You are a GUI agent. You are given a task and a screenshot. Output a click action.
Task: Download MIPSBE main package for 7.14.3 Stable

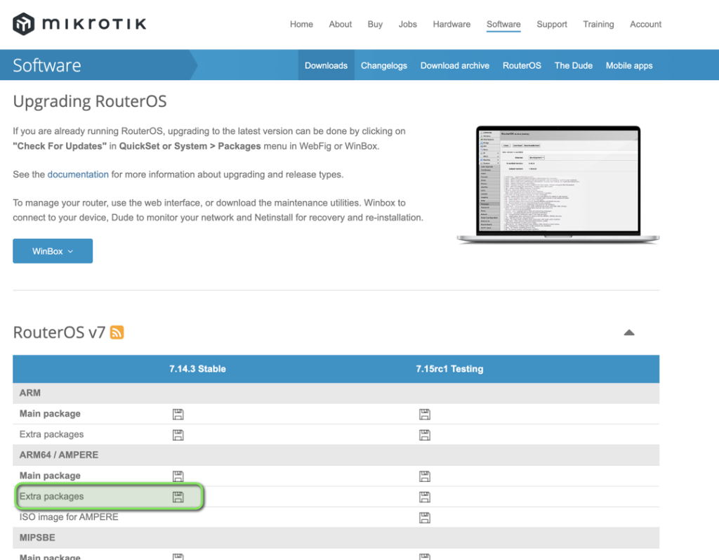tap(178, 556)
